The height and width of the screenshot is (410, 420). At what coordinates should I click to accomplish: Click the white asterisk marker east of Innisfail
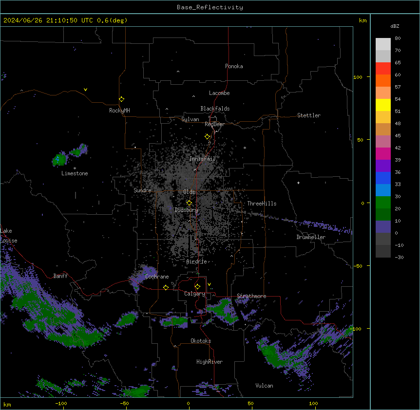tap(245, 148)
